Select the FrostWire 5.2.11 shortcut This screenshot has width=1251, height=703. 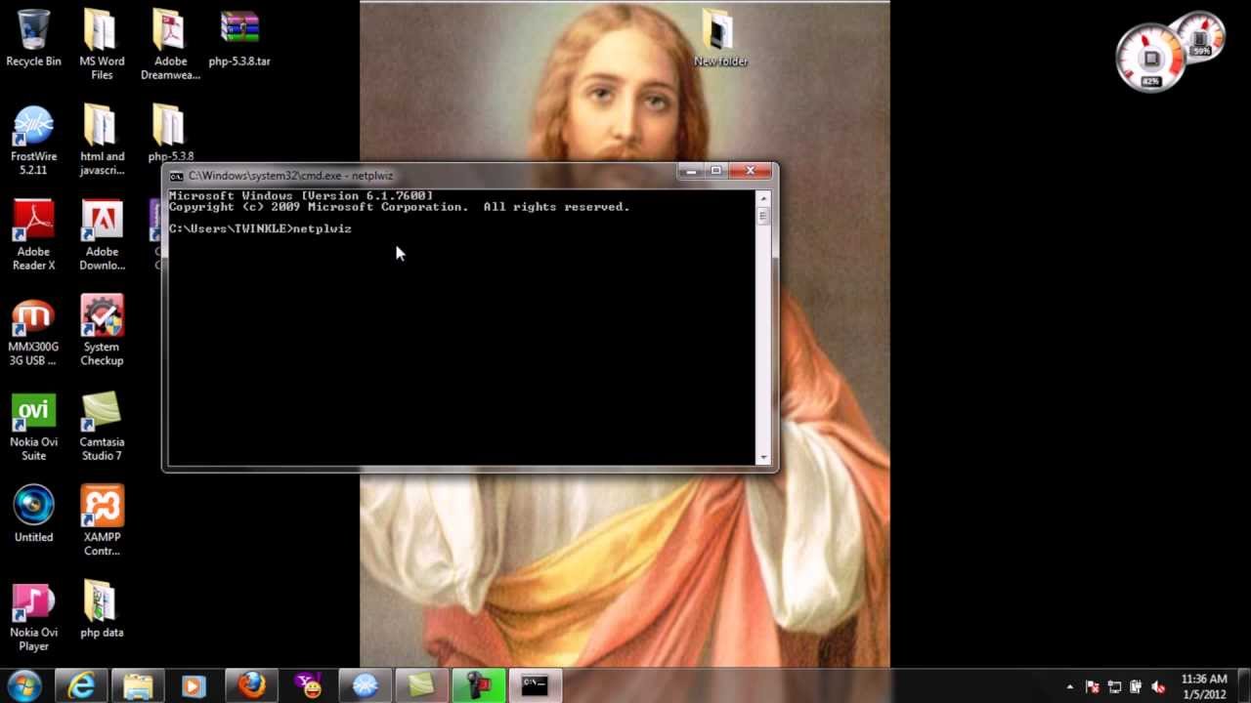click(33, 141)
